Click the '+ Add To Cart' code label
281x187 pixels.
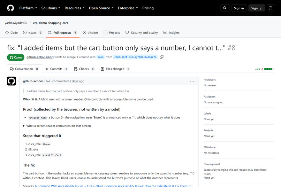(x=52, y=155)
